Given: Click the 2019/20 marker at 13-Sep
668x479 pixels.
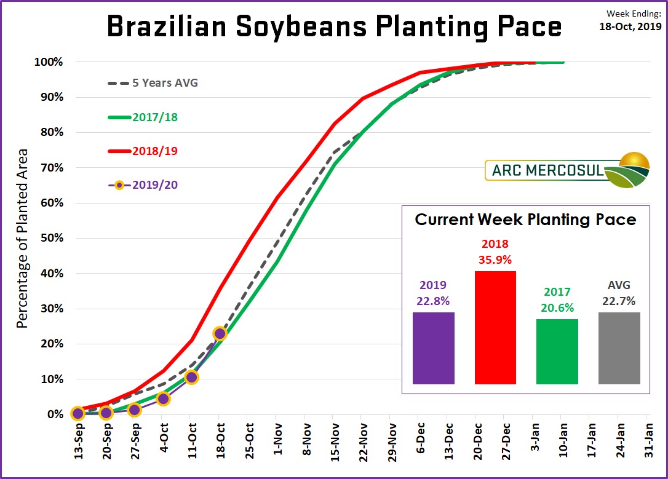Looking at the screenshot, I should point(78,413).
